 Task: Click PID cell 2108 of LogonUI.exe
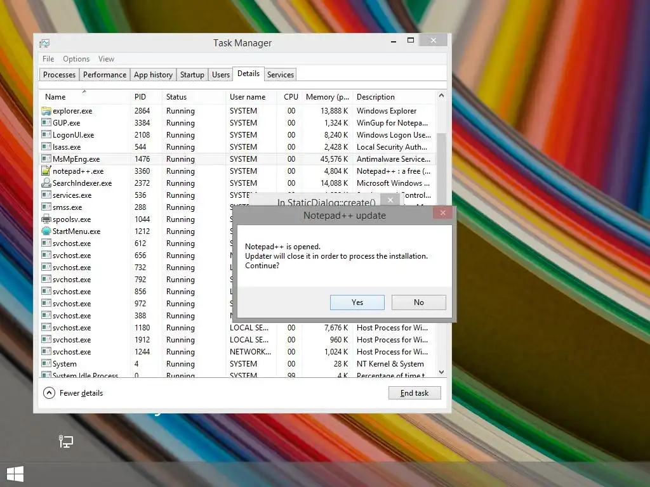[x=142, y=135]
